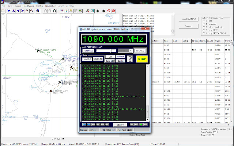Click the computer monitor icon in toolbar
234x146 pixels.
tap(80, 11)
